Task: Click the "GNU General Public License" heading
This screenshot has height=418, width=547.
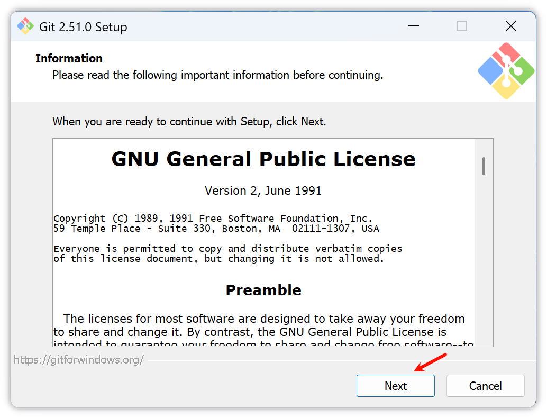Action: (263, 159)
